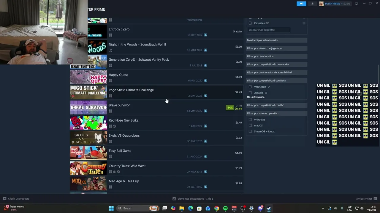Expand Filtrar por compatibilidad con mandos
The height and width of the screenshot is (213, 380).
click(x=276, y=64)
